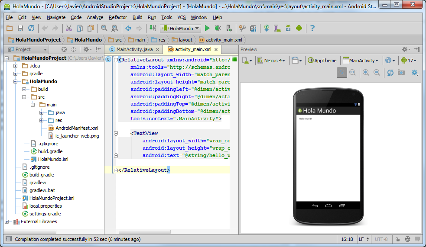
Task: Zoom in on the layout preview
Action: point(366,73)
